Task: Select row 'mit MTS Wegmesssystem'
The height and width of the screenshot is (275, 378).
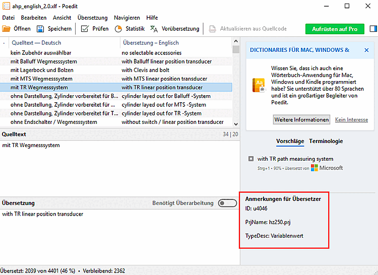Action: pyautogui.click(x=116, y=79)
